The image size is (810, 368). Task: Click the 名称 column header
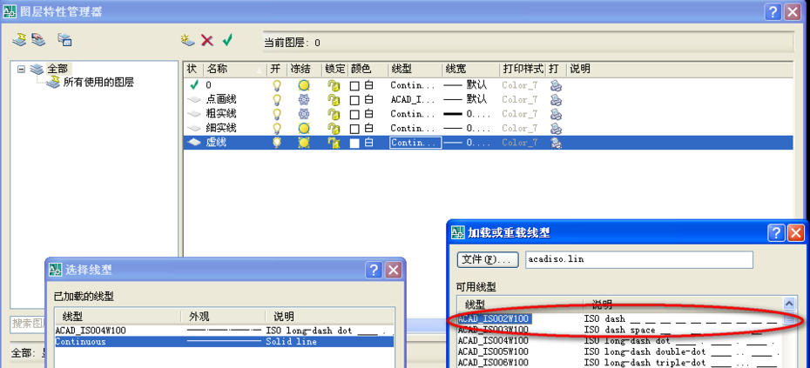tap(233, 69)
